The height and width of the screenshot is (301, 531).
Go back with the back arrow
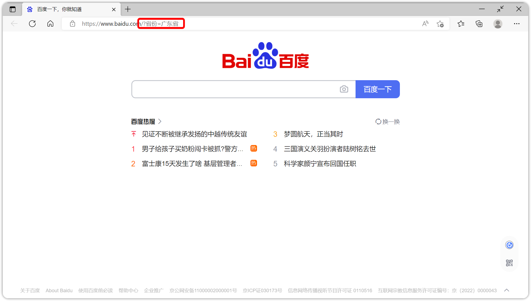(x=14, y=24)
